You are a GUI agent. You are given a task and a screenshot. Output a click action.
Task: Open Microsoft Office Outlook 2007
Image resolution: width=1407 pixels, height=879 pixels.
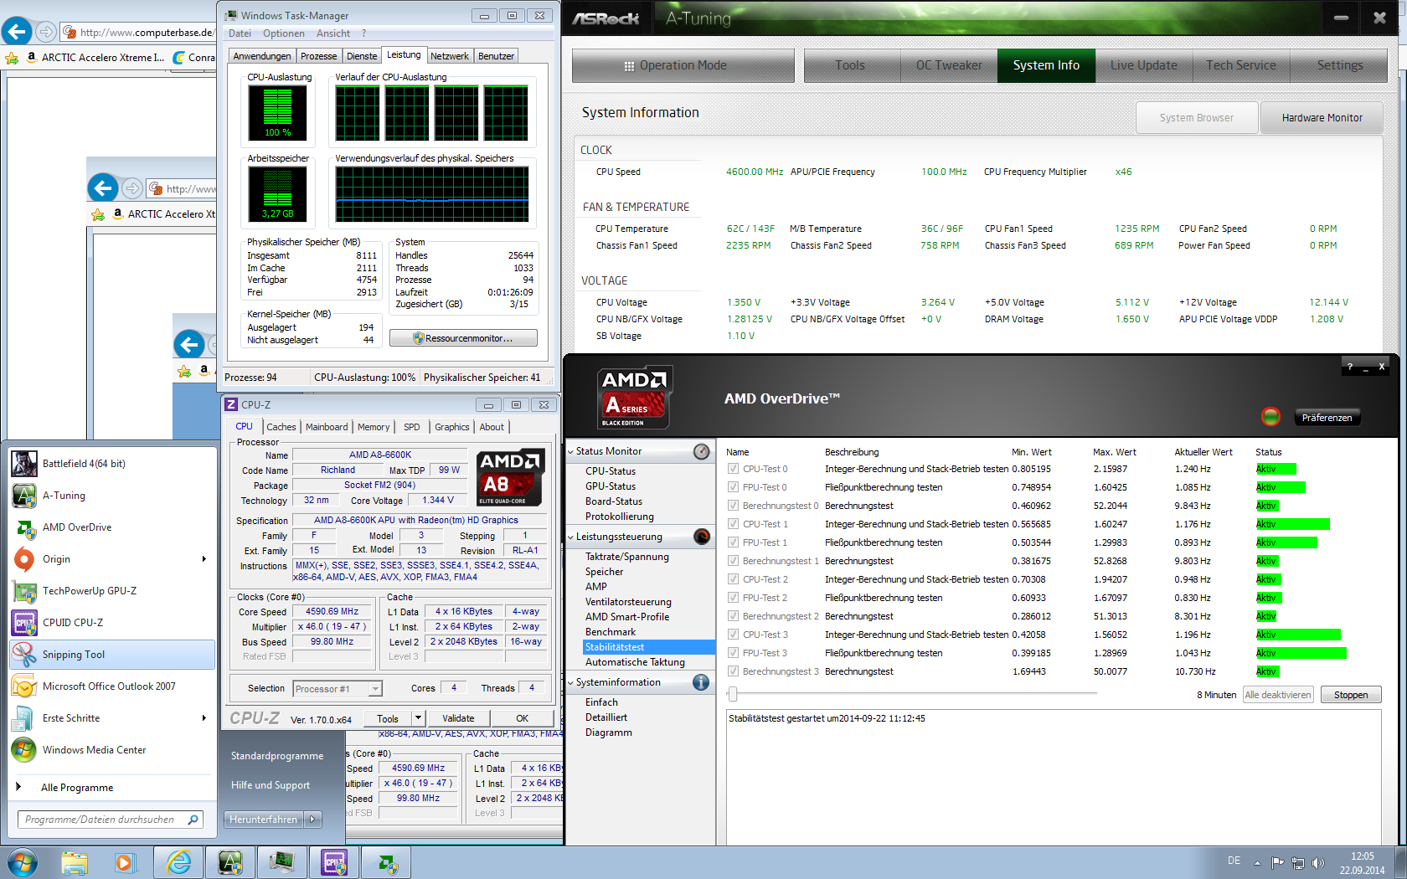[112, 686]
